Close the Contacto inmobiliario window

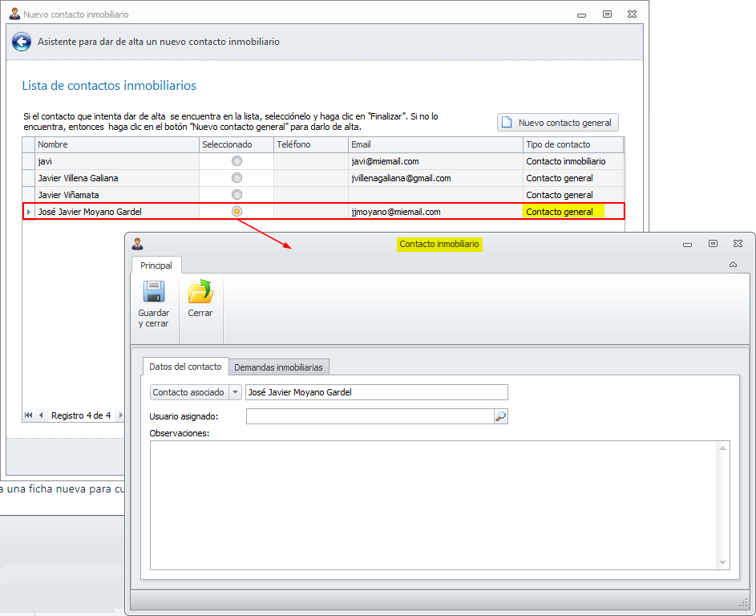pos(738,244)
